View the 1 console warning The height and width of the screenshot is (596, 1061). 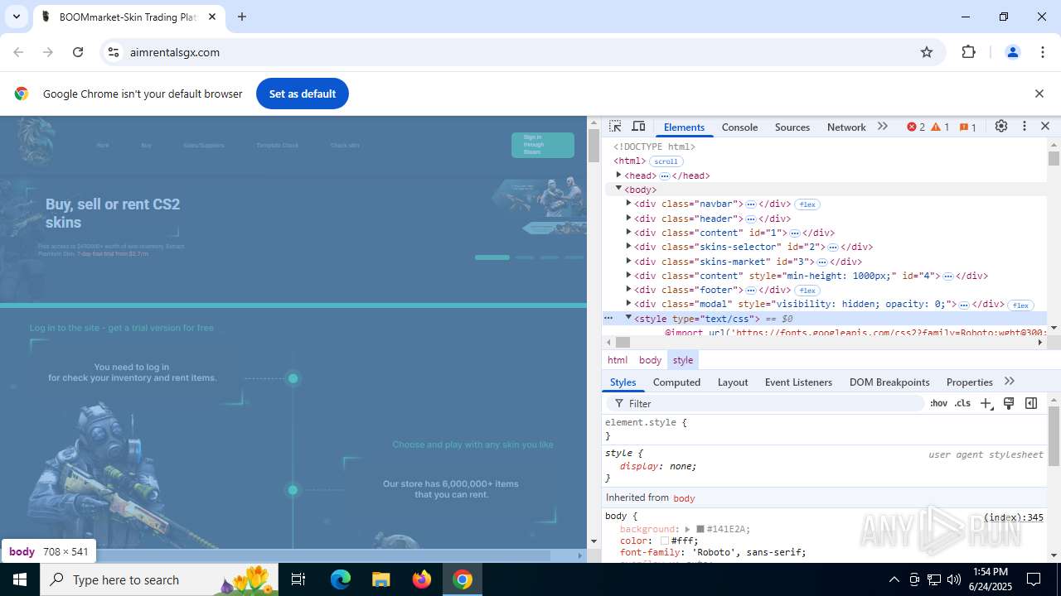pos(941,127)
